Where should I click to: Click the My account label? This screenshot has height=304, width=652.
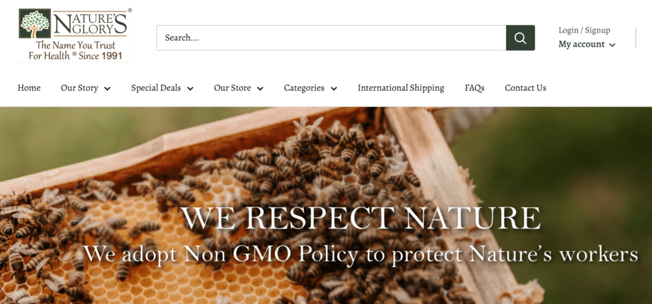(581, 44)
